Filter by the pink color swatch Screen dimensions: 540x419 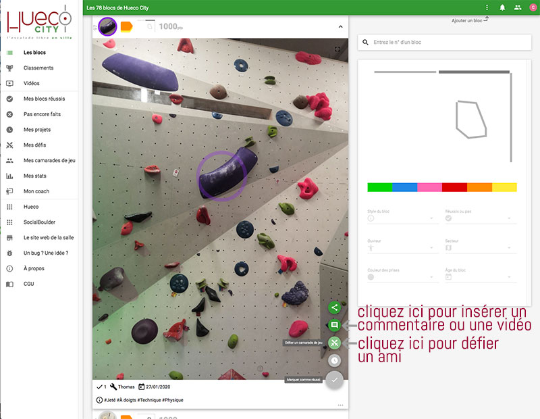click(429, 187)
